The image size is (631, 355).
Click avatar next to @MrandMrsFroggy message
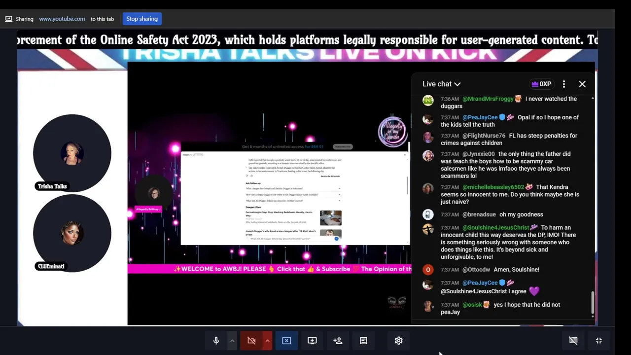click(x=428, y=100)
